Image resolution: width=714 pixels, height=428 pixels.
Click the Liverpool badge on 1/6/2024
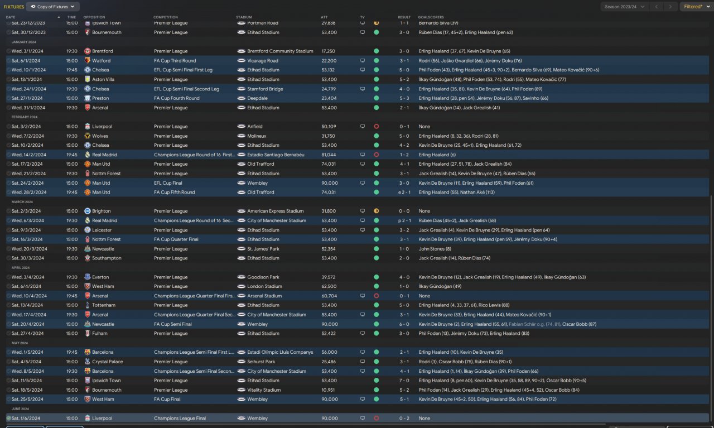pos(88,418)
